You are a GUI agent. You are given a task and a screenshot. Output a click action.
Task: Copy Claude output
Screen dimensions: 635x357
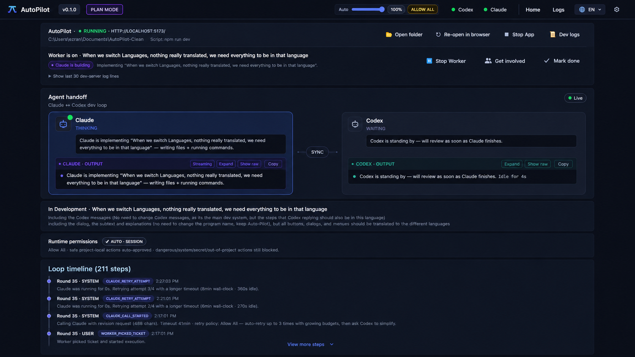point(273,164)
